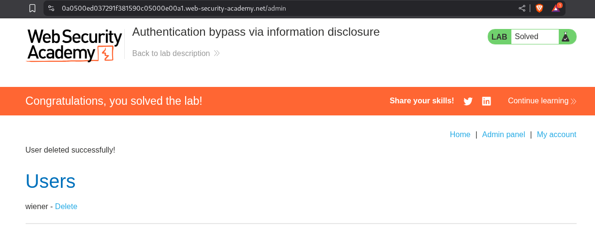The image size is (595, 226).
Task: Click the lab flask icon
Action: tap(565, 37)
